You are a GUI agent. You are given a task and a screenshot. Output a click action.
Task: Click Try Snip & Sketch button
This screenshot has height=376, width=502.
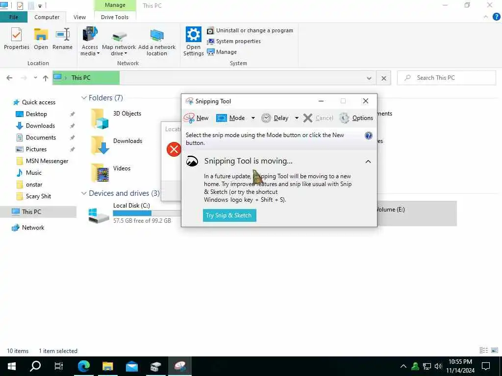click(x=229, y=215)
